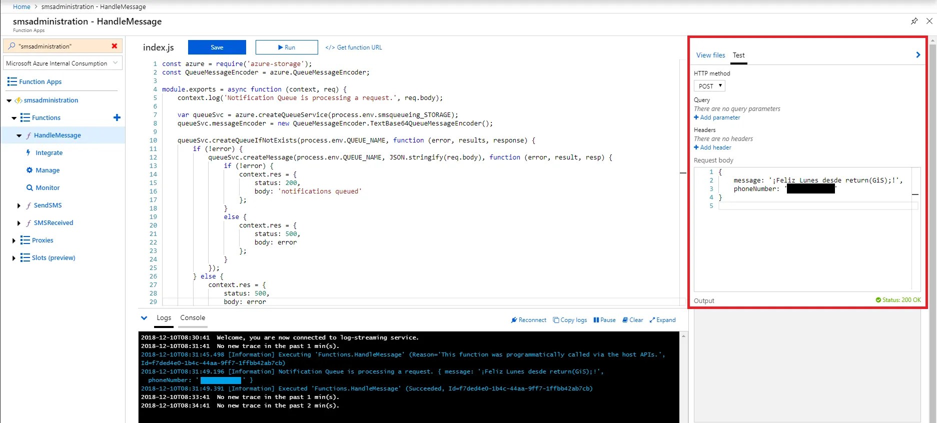
Task: Collapse the HandleMessage tree node
Action: point(19,135)
